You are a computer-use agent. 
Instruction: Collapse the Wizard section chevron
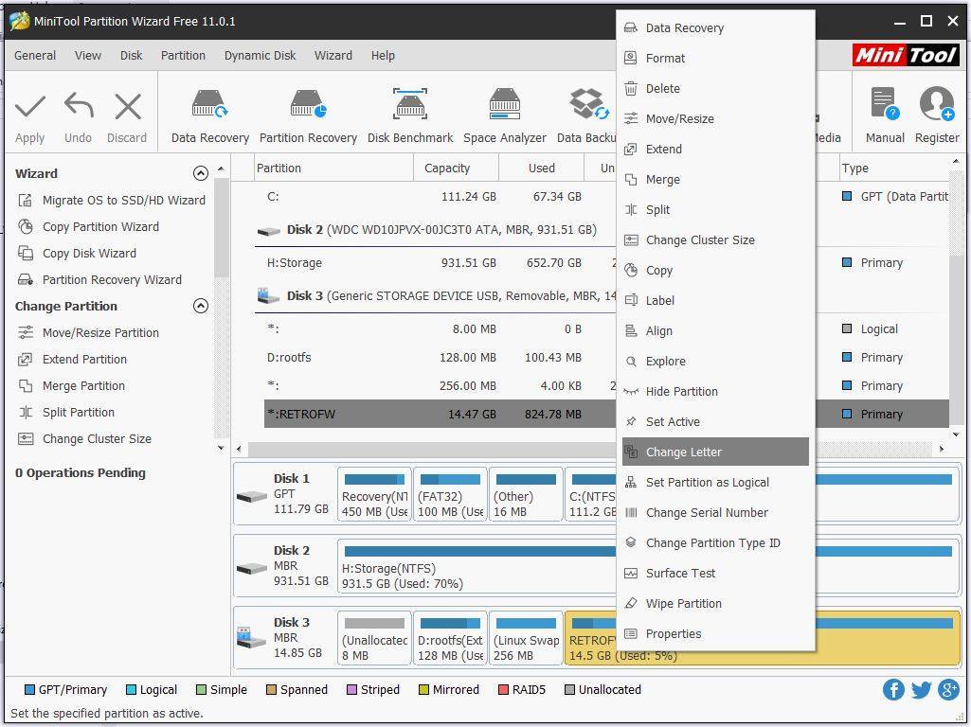point(201,173)
